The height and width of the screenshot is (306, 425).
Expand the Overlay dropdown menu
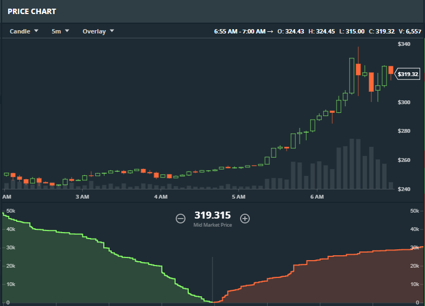click(x=98, y=31)
